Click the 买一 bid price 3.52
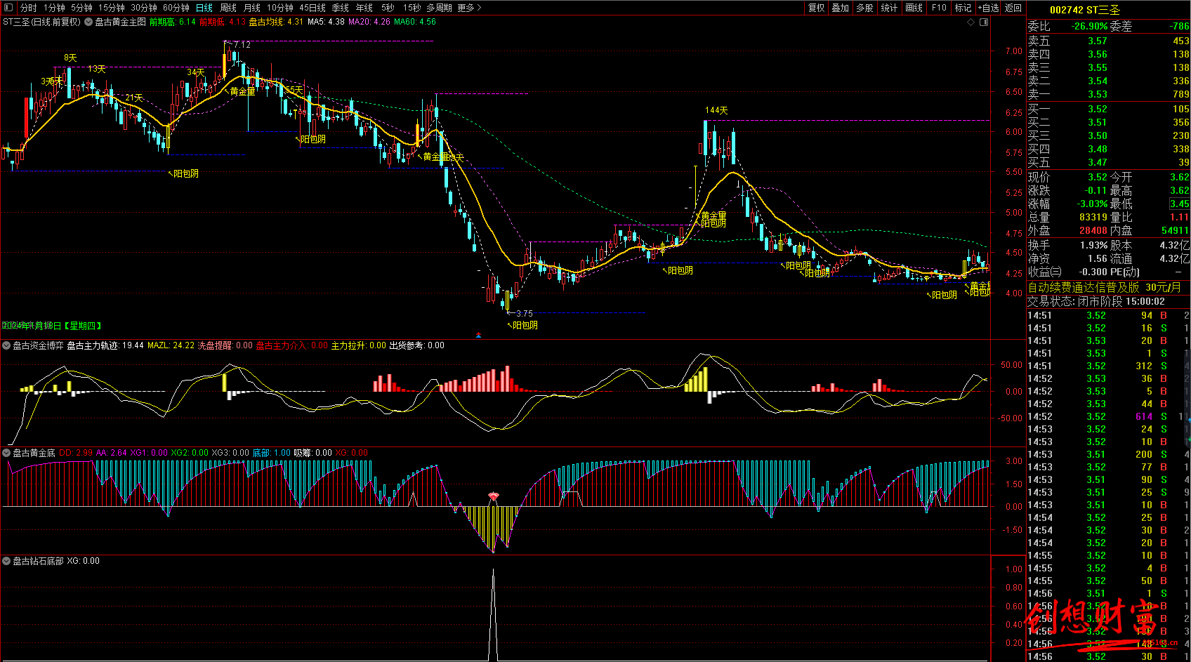The width and height of the screenshot is (1191, 662). coord(1097,109)
